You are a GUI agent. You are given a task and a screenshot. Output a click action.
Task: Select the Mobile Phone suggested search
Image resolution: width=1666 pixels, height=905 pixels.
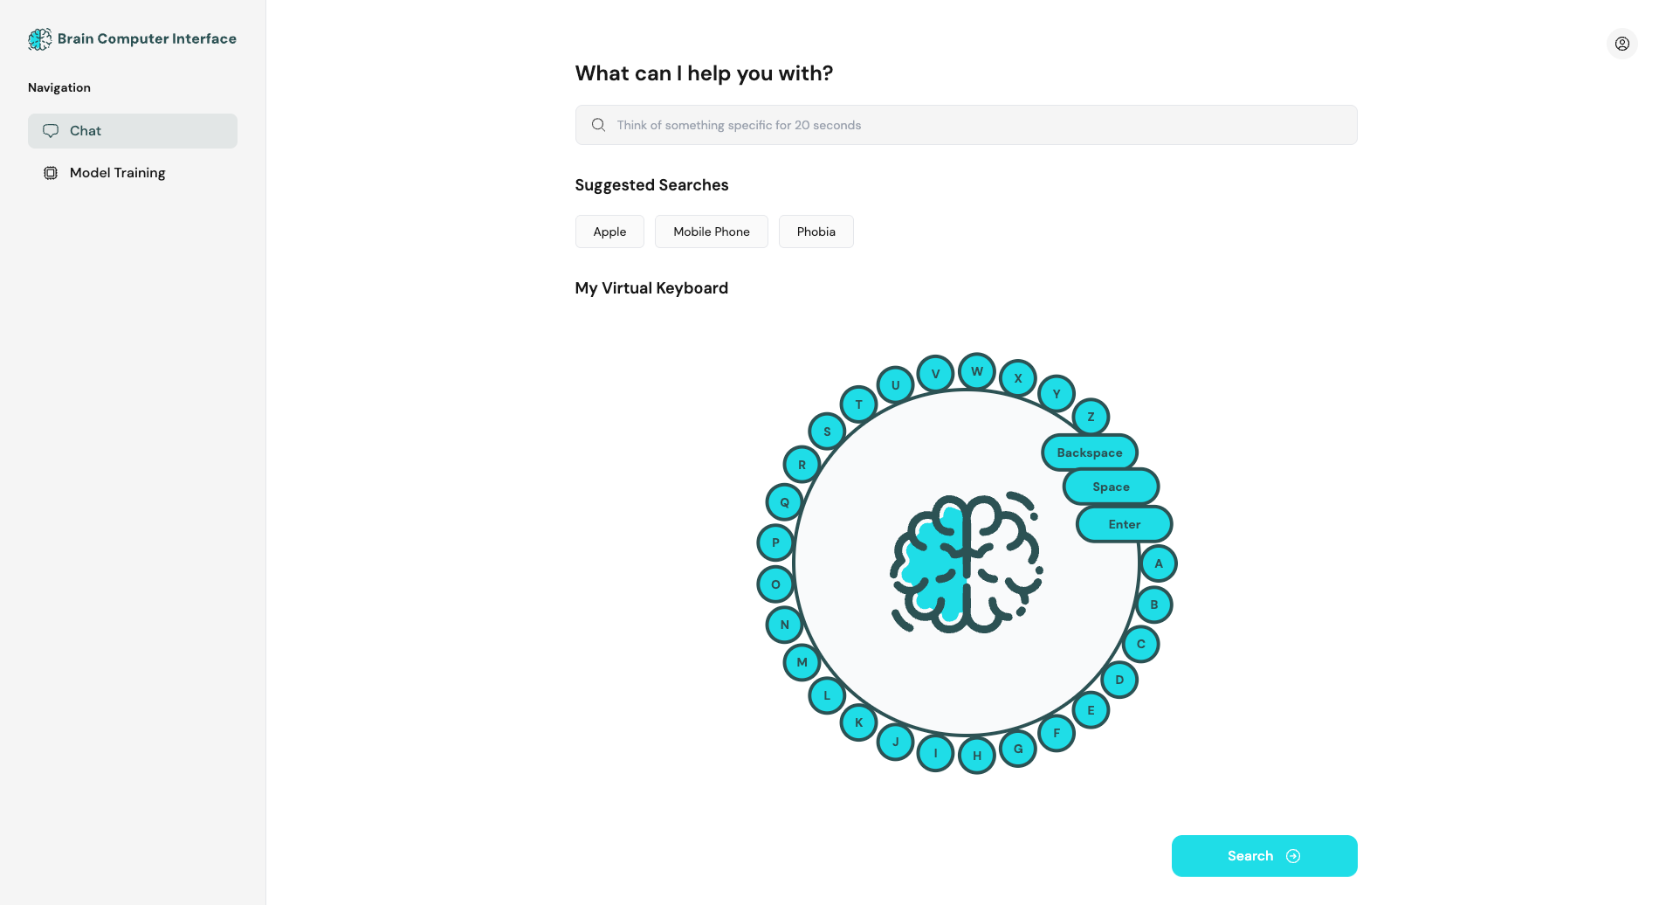[x=711, y=231]
